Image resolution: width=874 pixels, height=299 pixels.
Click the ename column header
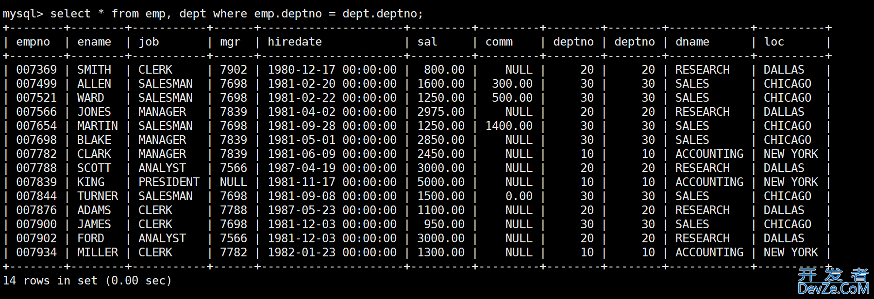(94, 42)
